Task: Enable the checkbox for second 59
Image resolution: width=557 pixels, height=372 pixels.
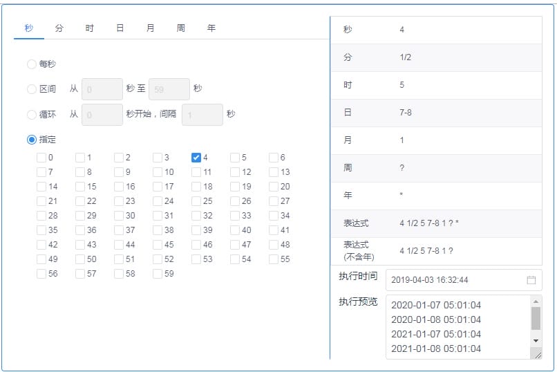Action: pyautogui.click(x=158, y=274)
